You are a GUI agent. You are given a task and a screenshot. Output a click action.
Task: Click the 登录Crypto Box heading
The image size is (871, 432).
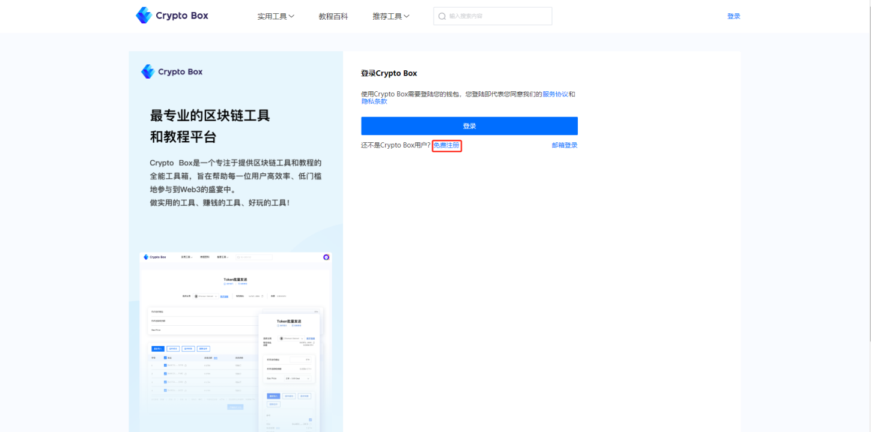click(389, 73)
